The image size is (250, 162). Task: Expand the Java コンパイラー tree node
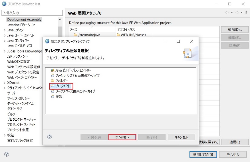(x=5, y=40)
